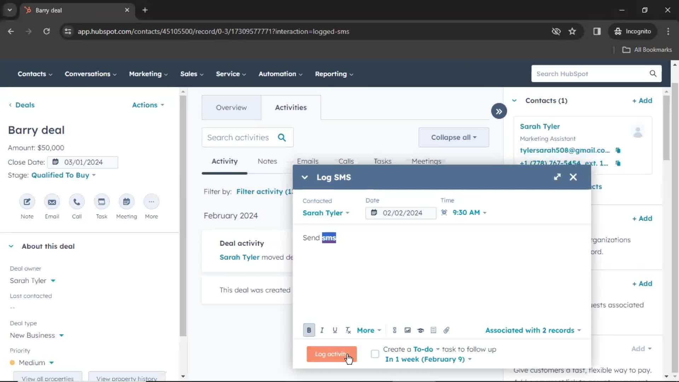Expand Associated with 2 records dropdown
Screen dimensions: 679x382
pos(533,330)
